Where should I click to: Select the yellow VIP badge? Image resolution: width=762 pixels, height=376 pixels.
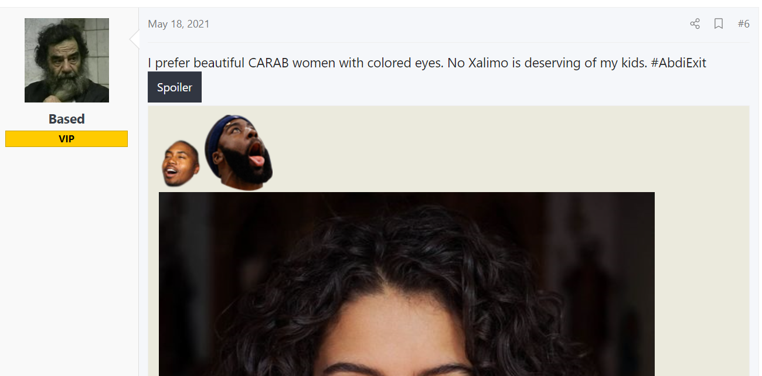[x=67, y=139]
